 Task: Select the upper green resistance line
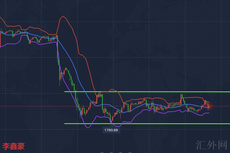[147, 92]
